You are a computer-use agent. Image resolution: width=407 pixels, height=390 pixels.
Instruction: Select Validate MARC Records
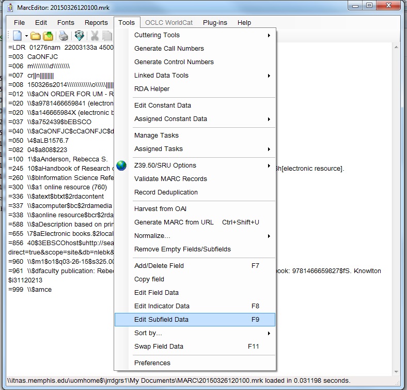195,179
